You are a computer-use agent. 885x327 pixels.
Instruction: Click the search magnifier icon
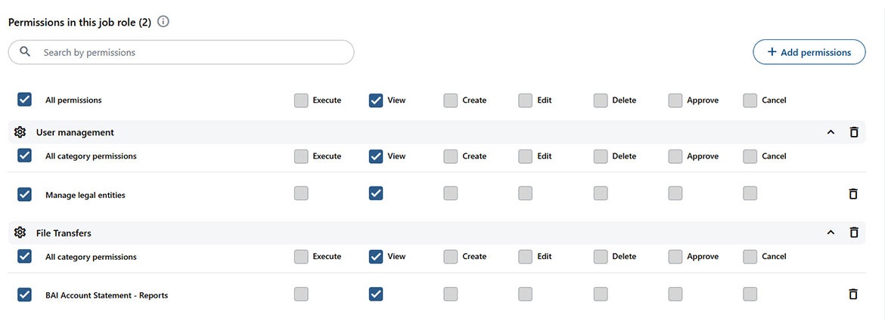point(25,52)
